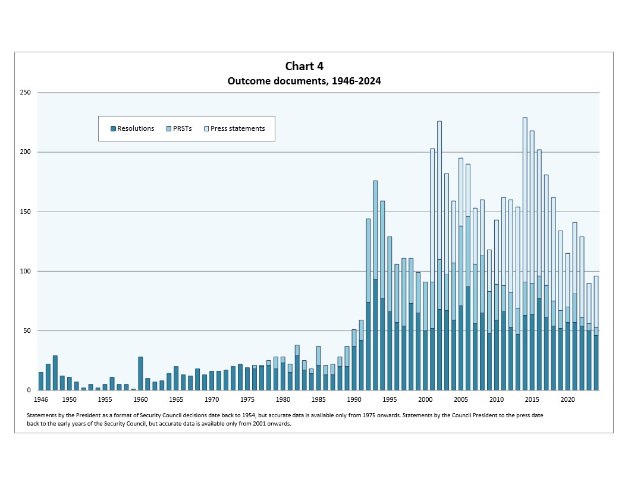Screen dimensions: 628x485
Task: Click the 'Resolutions' legend label
Action: click(136, 128)
